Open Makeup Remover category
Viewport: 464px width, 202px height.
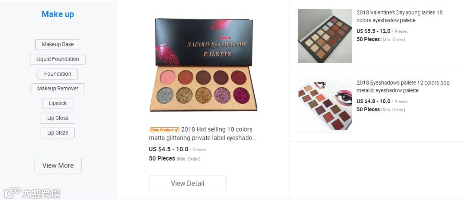[x=58, y=89]
